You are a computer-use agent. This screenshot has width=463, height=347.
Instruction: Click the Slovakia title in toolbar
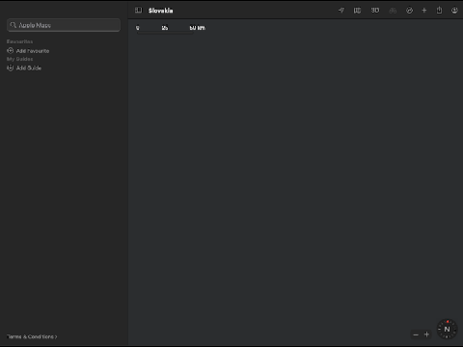tap(160, 11)
